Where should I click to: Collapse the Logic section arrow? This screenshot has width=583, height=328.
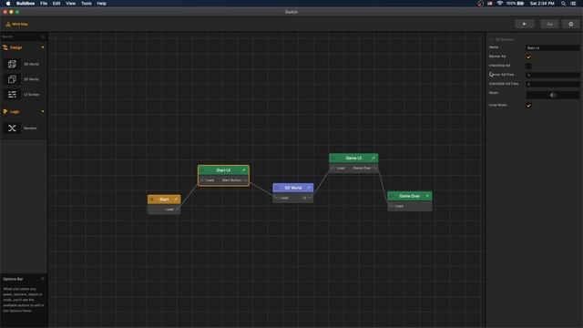(x=43, y=111)
